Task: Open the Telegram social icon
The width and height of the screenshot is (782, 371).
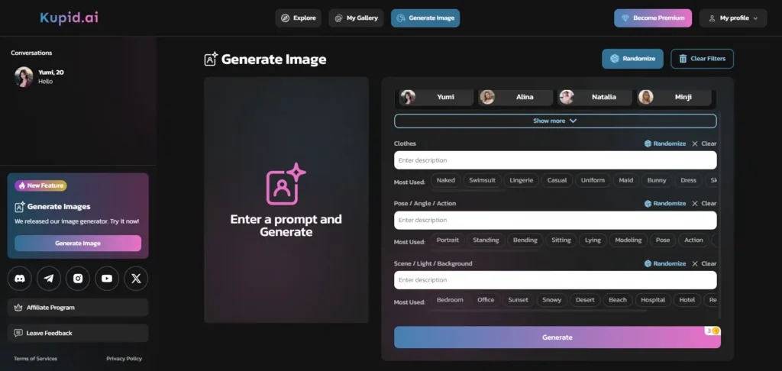Action: pyautogui.click(x=49, y=278)
